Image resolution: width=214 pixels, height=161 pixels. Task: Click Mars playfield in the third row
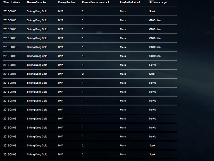point(123,29)
